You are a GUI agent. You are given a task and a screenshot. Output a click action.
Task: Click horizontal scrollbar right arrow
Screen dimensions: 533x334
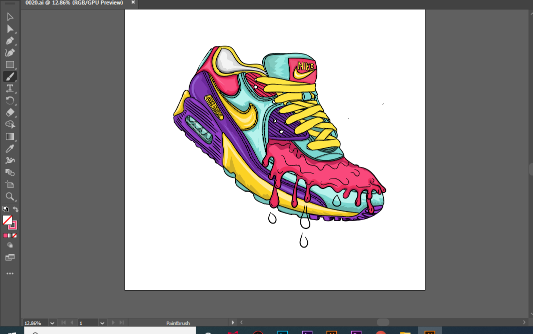(x=524, y=322)
